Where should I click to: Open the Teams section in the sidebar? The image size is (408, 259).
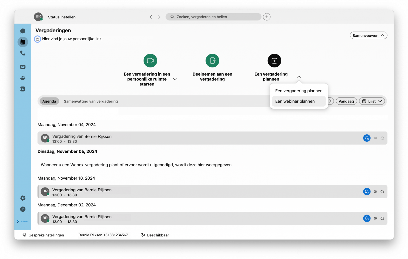coord(23,78)
